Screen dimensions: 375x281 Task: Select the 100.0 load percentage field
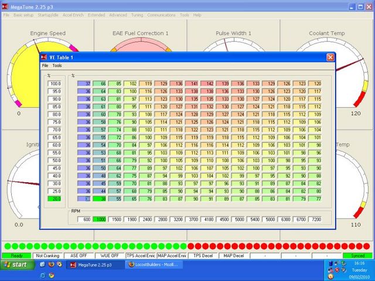(x=56, y=84)
